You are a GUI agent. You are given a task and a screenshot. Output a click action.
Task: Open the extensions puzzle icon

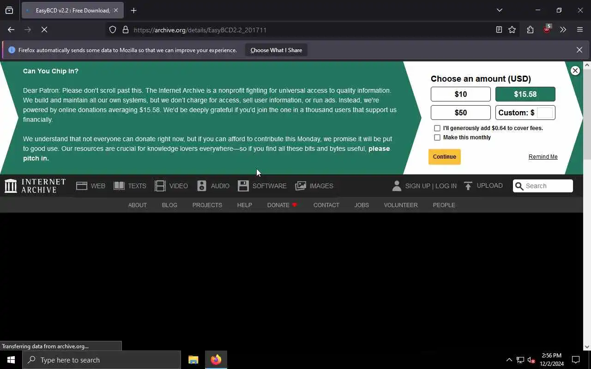click(530, 30)
